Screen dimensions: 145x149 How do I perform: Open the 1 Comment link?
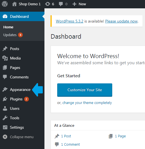[71, 145]
